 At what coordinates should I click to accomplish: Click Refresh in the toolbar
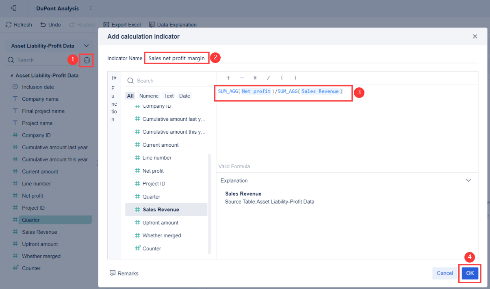click(x=19, y=25)
